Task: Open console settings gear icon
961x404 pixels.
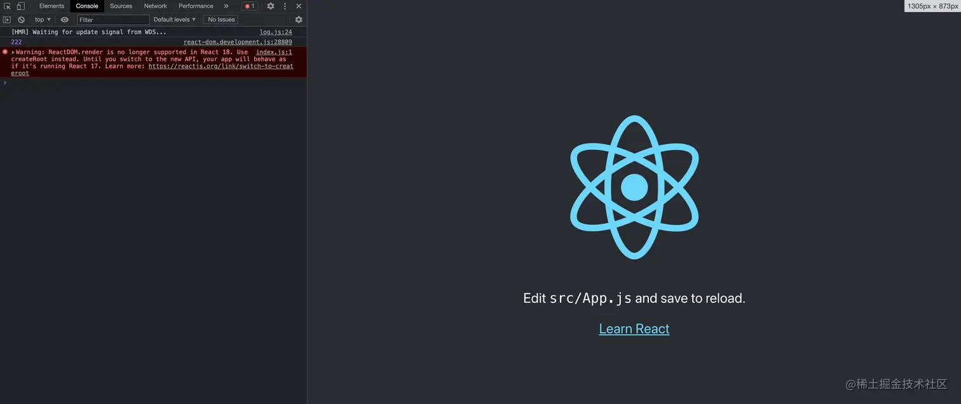Action: point(299,20)
